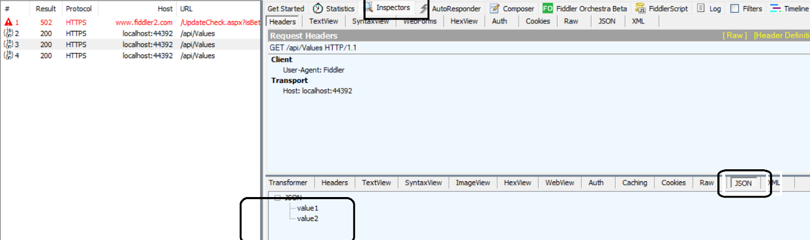Click the red warning icon on session 1
Viewport: 810px width, 240px height.
(9, 22)
